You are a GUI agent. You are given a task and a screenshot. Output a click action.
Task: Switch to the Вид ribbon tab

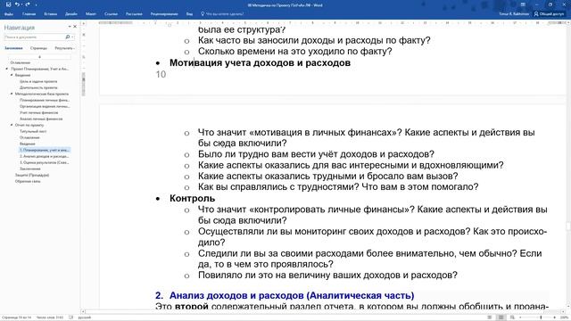click(x=189, y=14)
